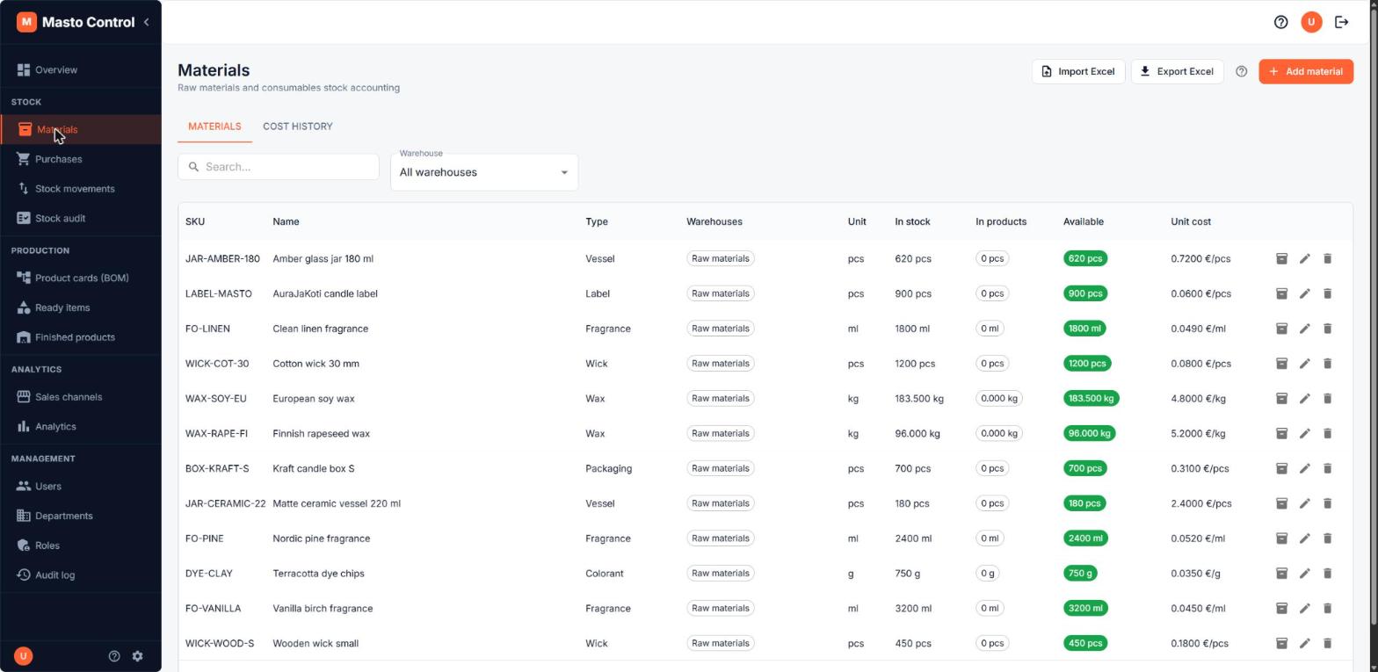Click unit cost '4.8000 €/kg'
Viewport: 1378px width, 672px height.
pyautogui.click(x=1198, y=399)
